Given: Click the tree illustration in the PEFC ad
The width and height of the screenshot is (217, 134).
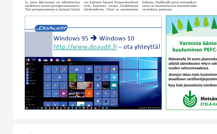Looking at the screenshot, I should coord(192,26).
